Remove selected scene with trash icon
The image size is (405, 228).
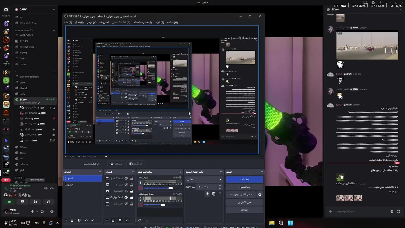pyautogui.click(x=72, y=220)
